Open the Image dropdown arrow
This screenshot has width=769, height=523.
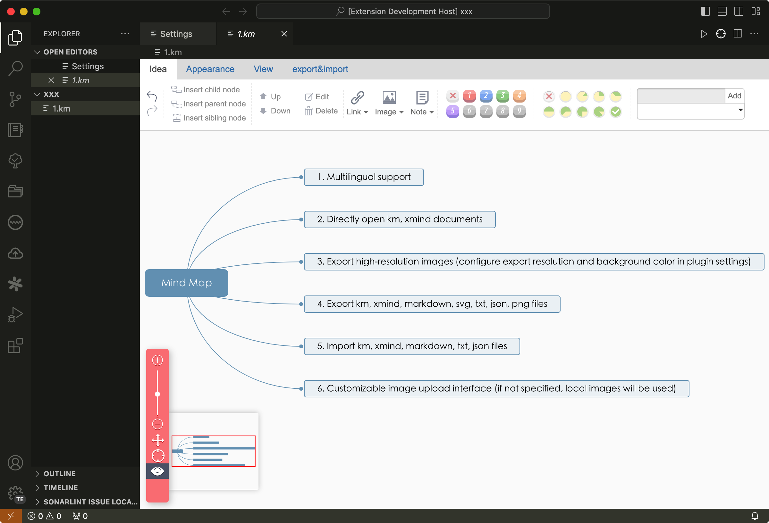401,112
